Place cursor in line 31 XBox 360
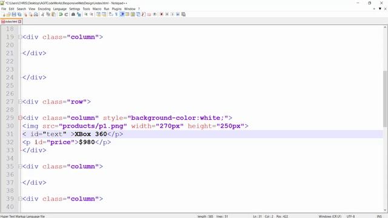The width and height of the screenshot is (388, 218). point(91,134)
